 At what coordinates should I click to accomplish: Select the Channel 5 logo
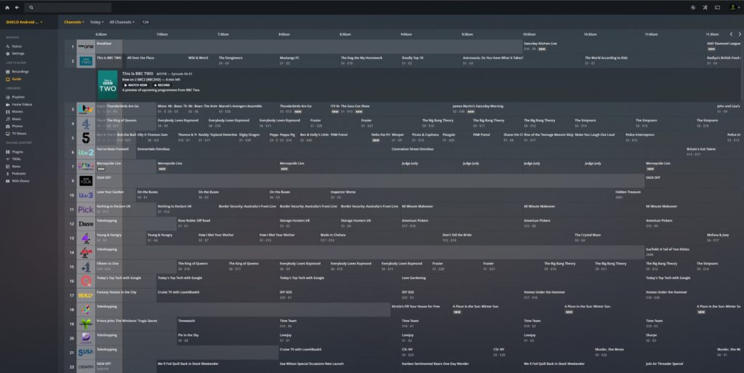click(86, 137)
